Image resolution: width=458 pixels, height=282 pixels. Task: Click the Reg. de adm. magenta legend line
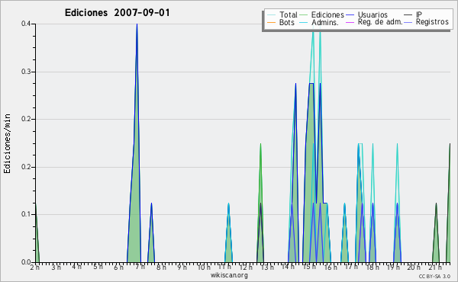pyautogui.click(x=350, y=22)
